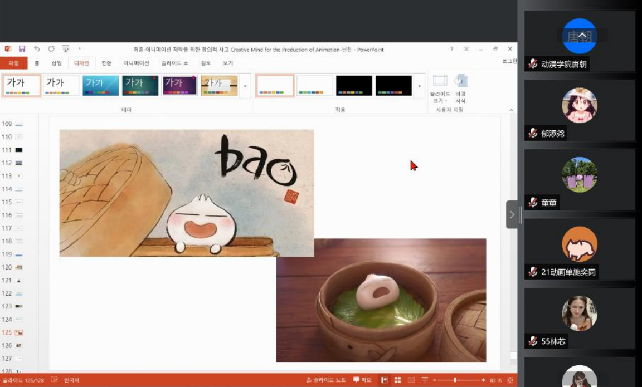Image resolution: width=642 pixels, height=387 pixels.
Task: Expand the themes gallery dropdown arrow
Action: tap(245, 86)
